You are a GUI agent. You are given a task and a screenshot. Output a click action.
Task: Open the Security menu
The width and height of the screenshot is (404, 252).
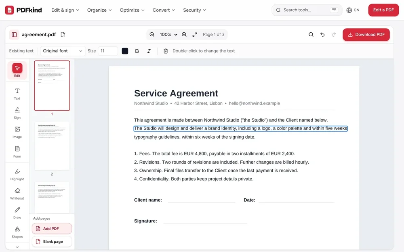[195, 10]
